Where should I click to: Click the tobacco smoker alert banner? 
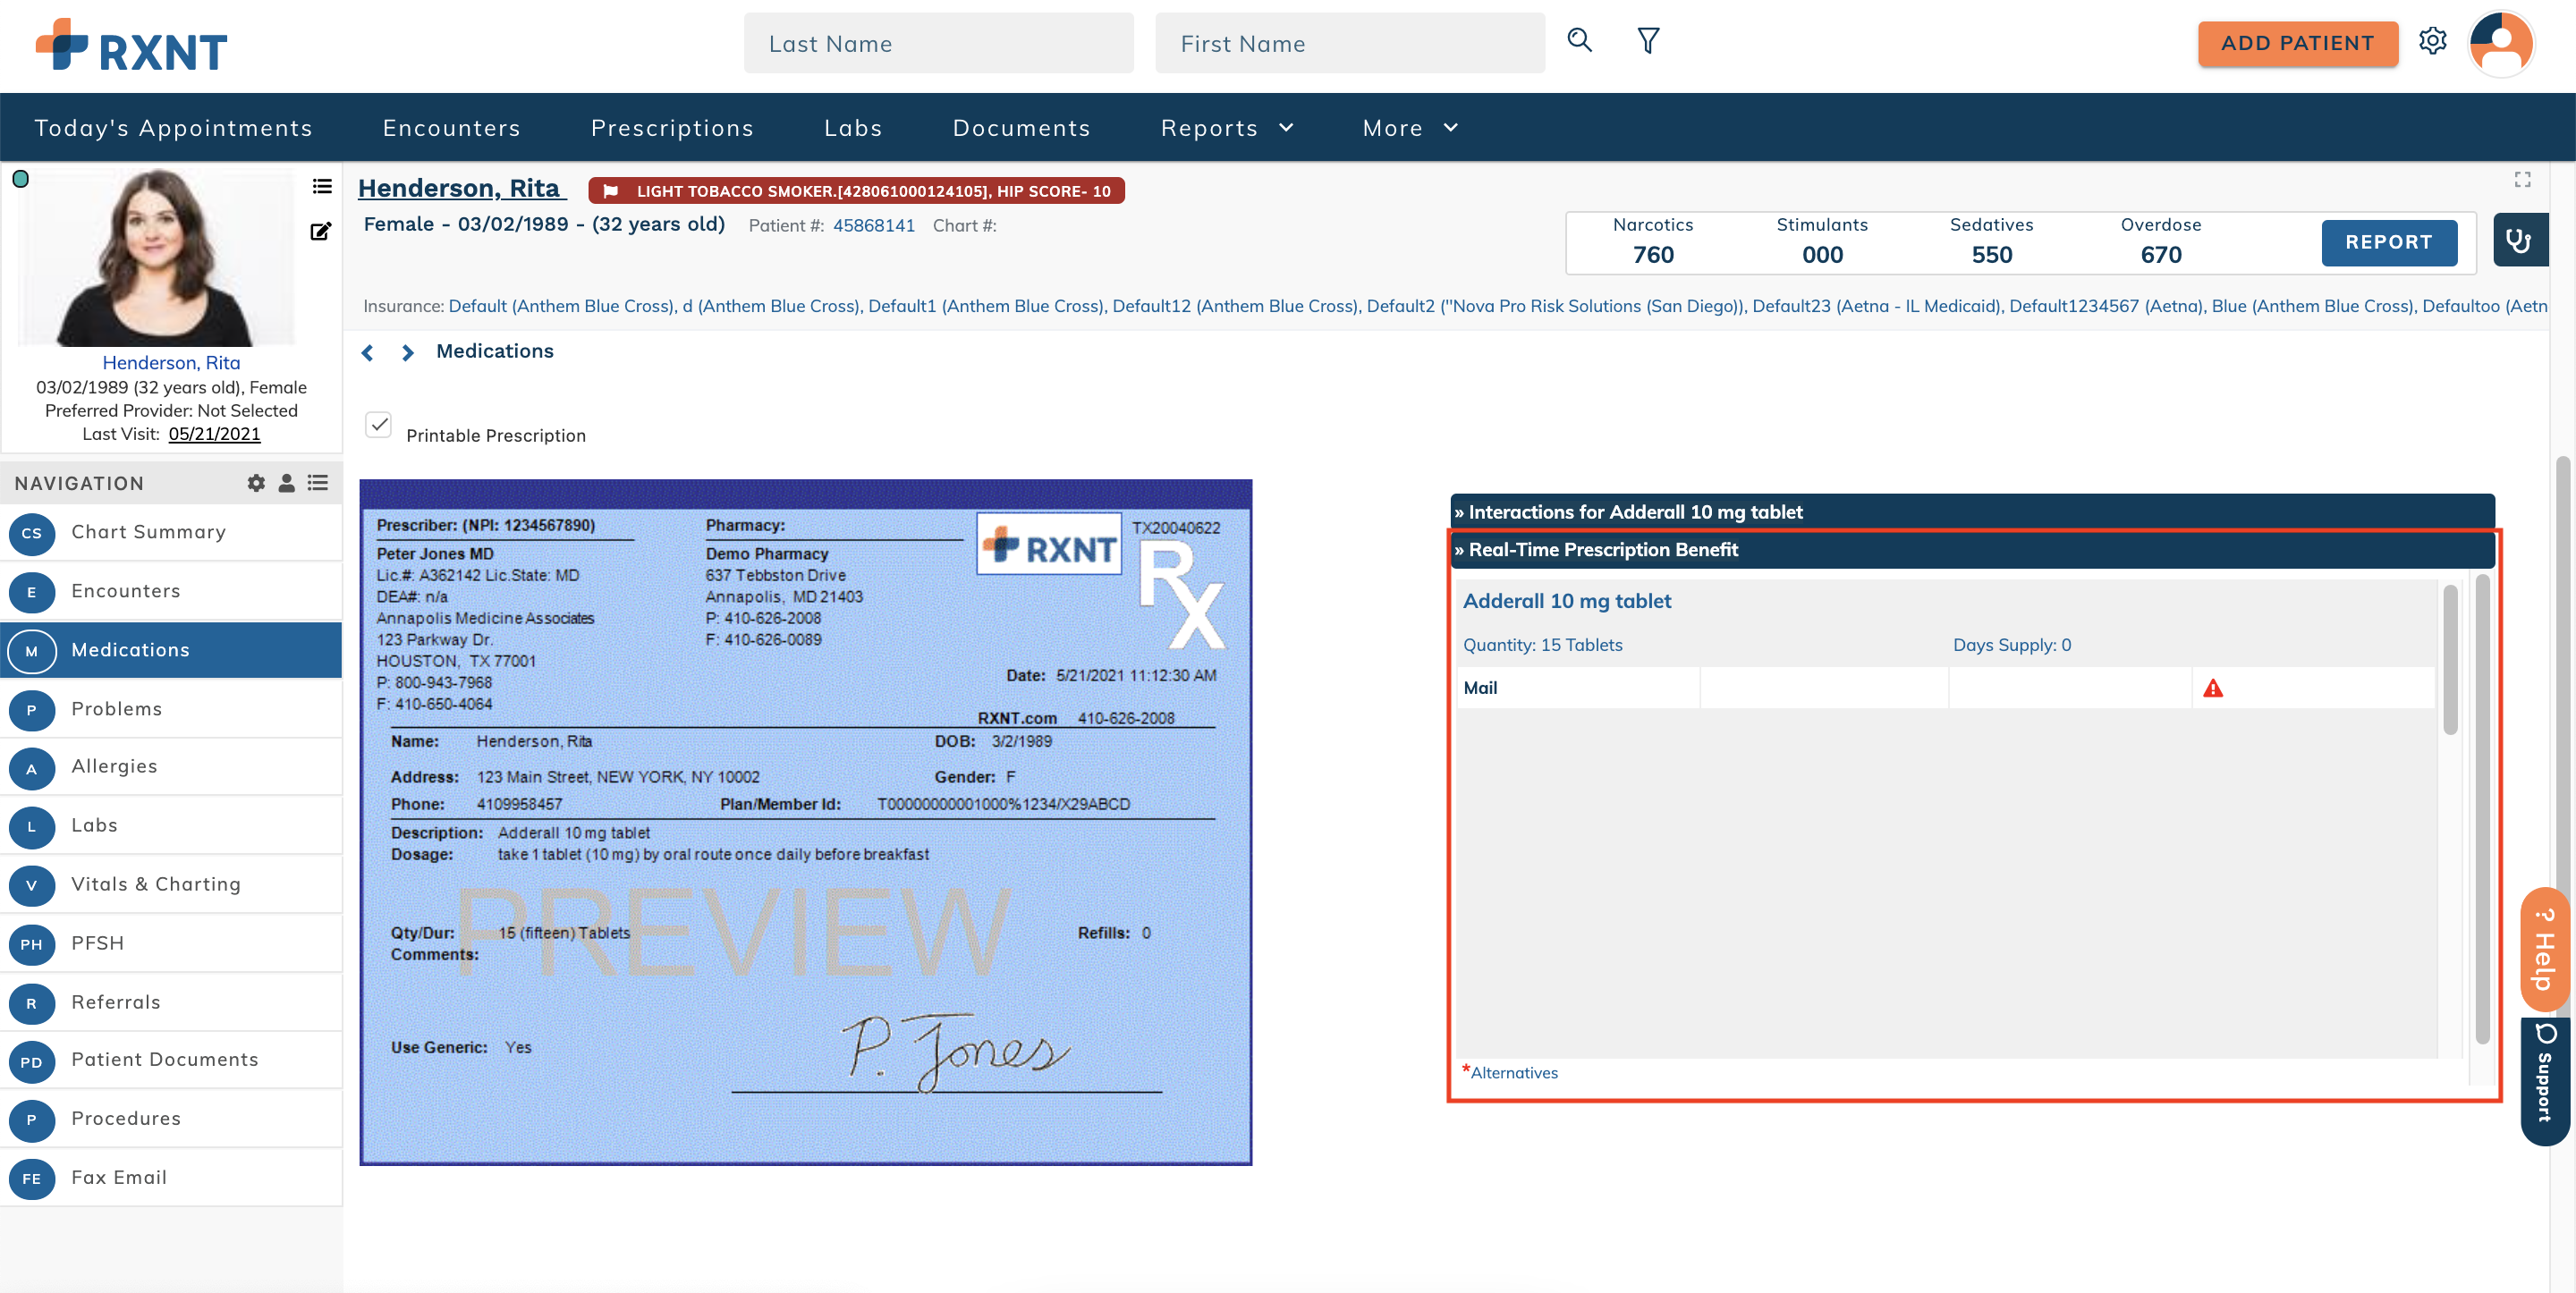click(x=856, y=191)
